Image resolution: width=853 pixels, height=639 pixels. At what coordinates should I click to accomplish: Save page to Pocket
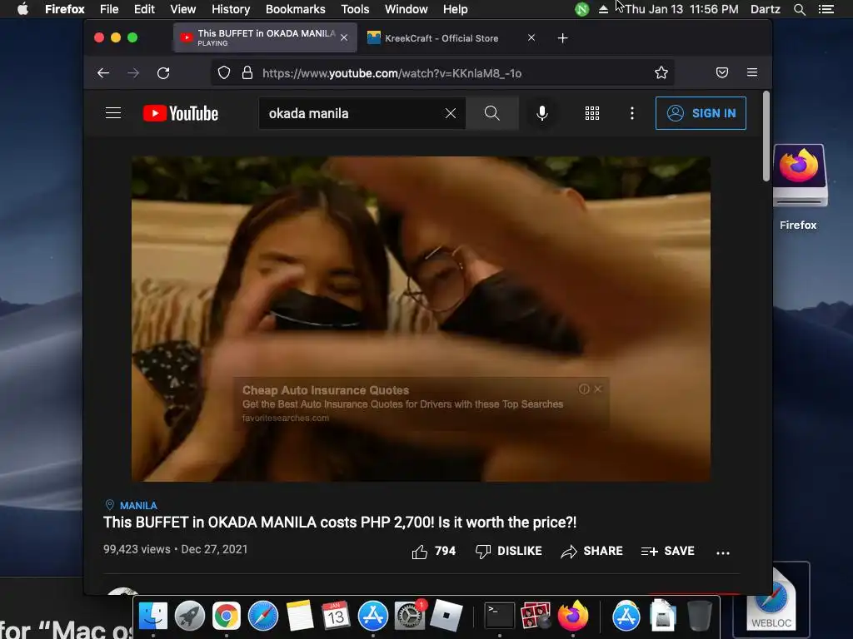click(x=722, y=73)
